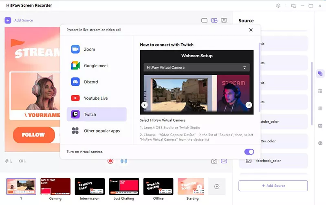Open the stickers emoji panel in sidebar

click(320, 143)
